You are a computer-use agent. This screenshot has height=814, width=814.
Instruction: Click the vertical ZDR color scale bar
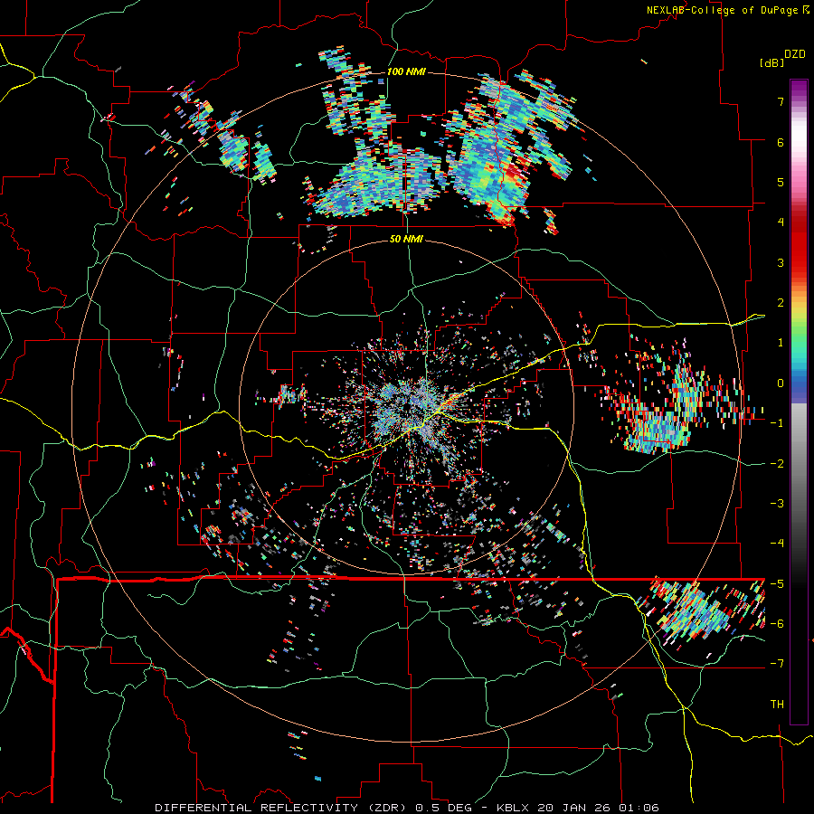coord(799,402)
